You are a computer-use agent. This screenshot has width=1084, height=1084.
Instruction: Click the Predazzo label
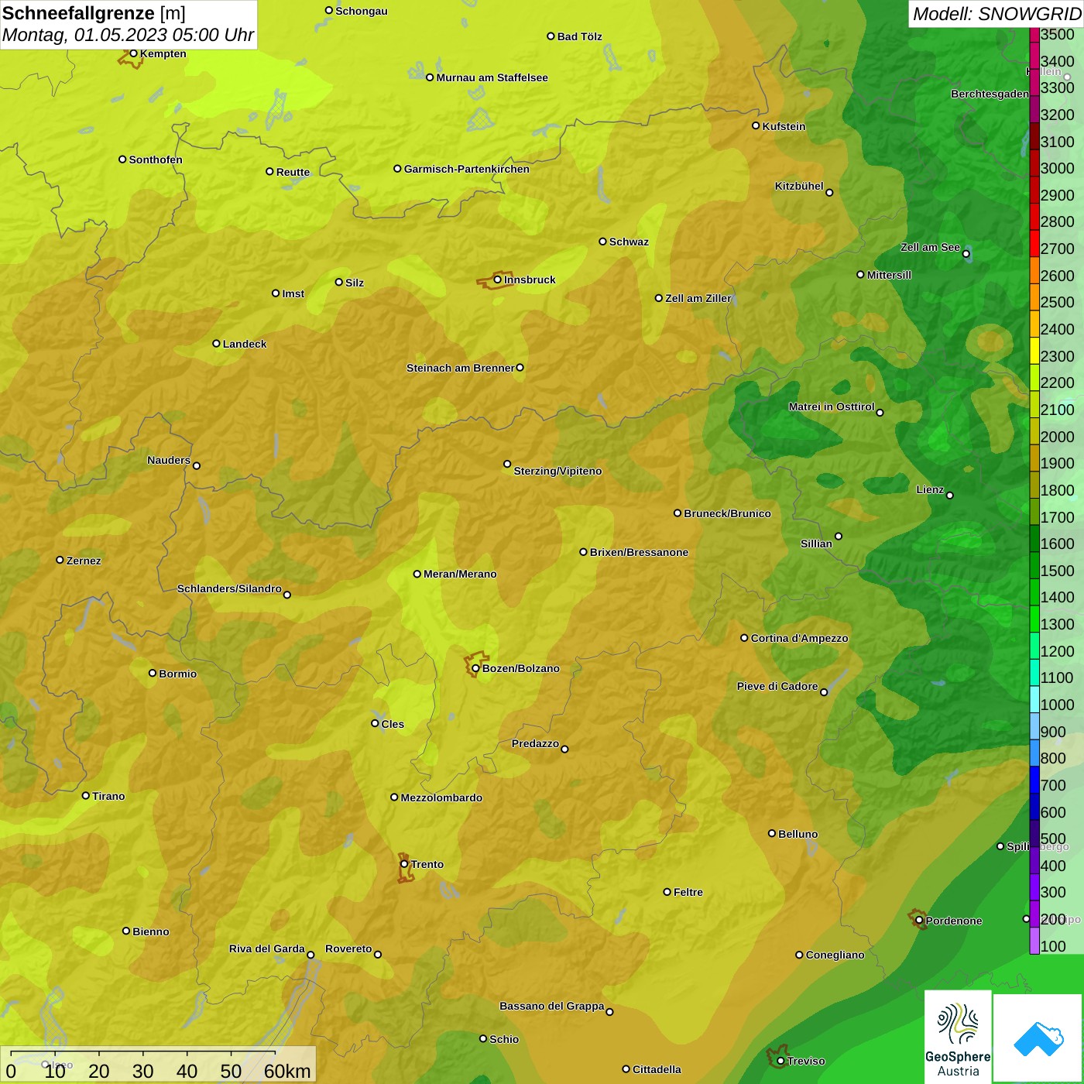[x=535, y=743]
